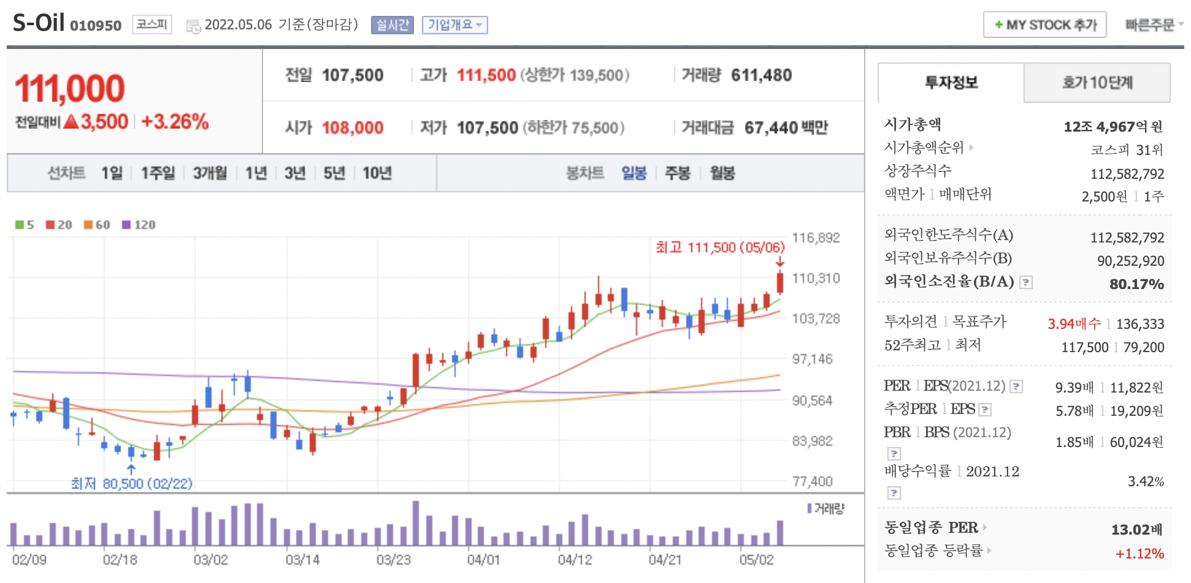Click the 액면가 매매단위 label
Screen dimensions: 1191x583
(938, 194)
